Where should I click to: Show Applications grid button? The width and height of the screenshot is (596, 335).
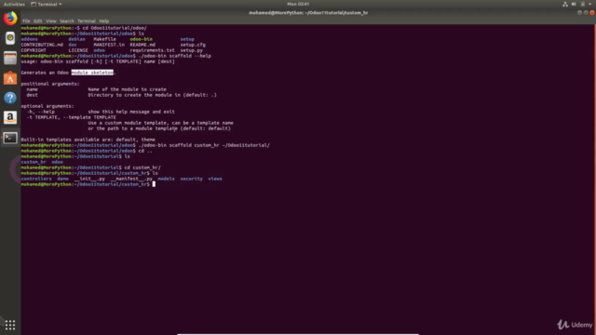click(x=10, y=325)
